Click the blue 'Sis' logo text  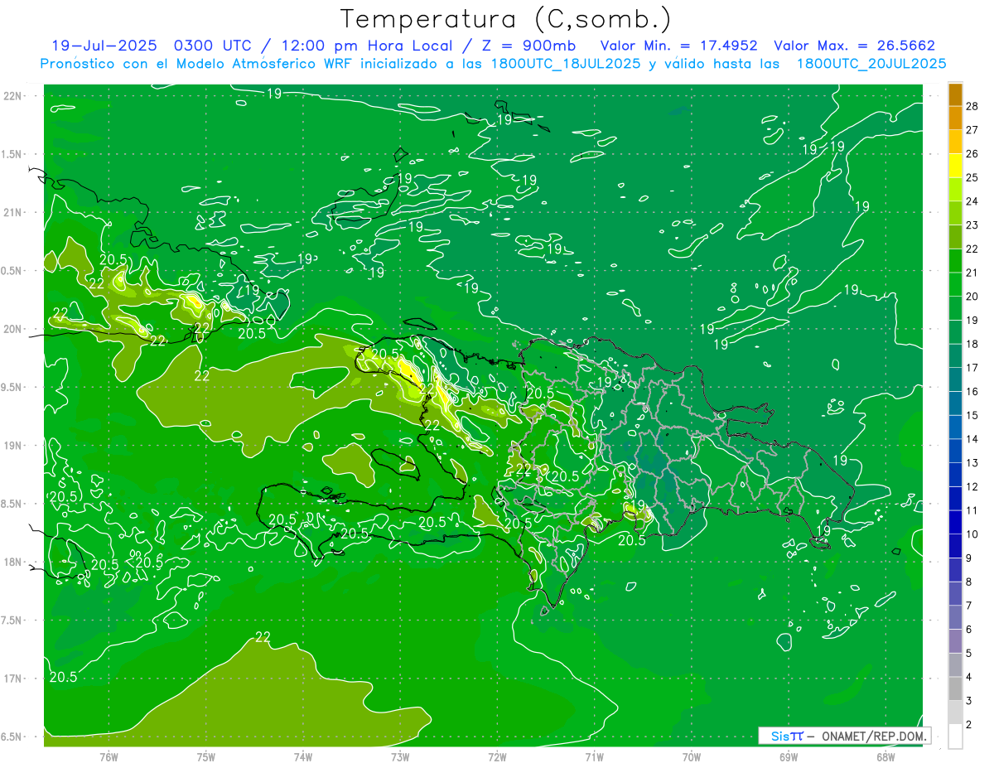tap(781, 736)
